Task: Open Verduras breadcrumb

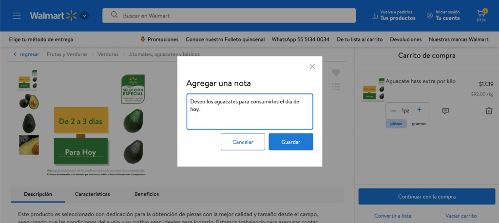Action: tap(108, 55)
